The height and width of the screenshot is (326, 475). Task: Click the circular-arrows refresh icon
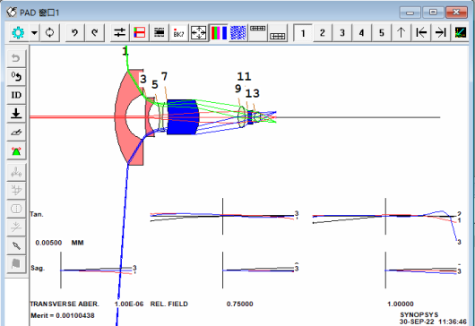point(49,32)
